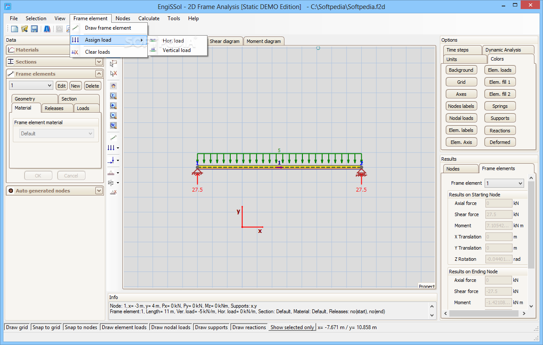This screenshot has width=543, height=345.
Task: Click the Zoom Window 'W' magnifier icon
Action: [x=113, y=125]
